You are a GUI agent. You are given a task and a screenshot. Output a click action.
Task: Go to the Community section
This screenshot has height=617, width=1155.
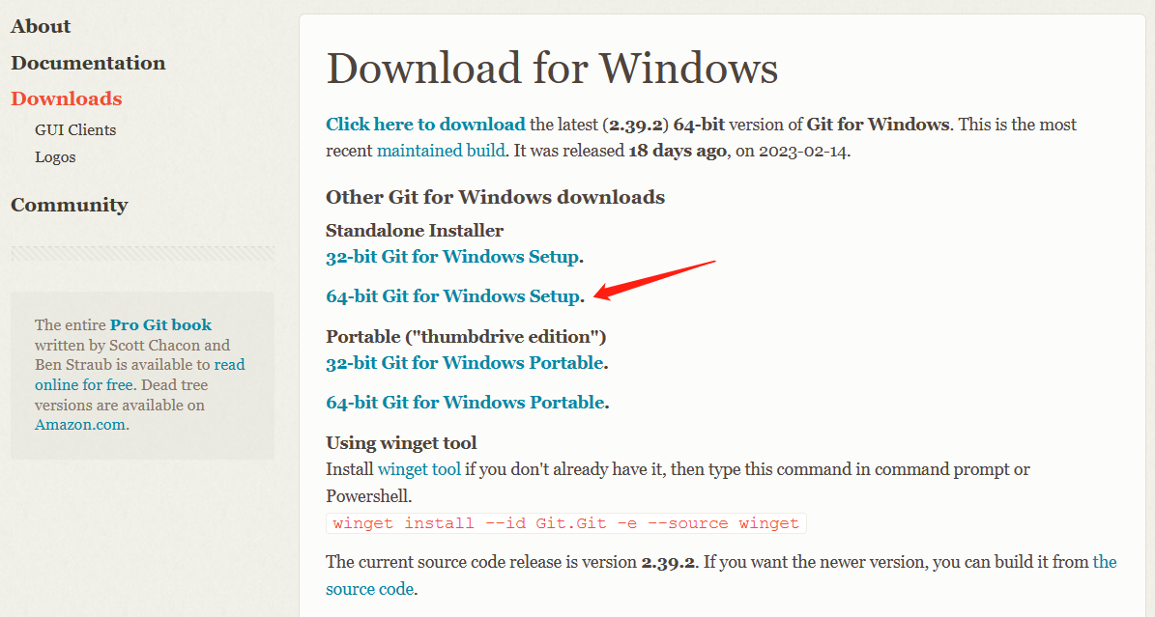tap(70, 205)
